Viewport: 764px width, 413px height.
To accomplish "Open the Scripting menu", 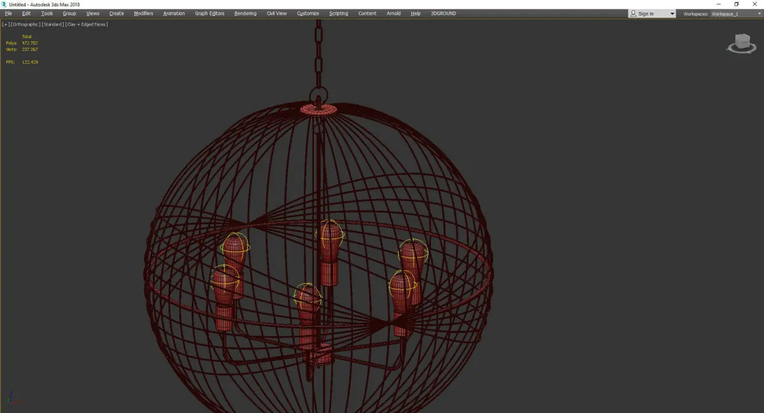I will pos(339,13).
